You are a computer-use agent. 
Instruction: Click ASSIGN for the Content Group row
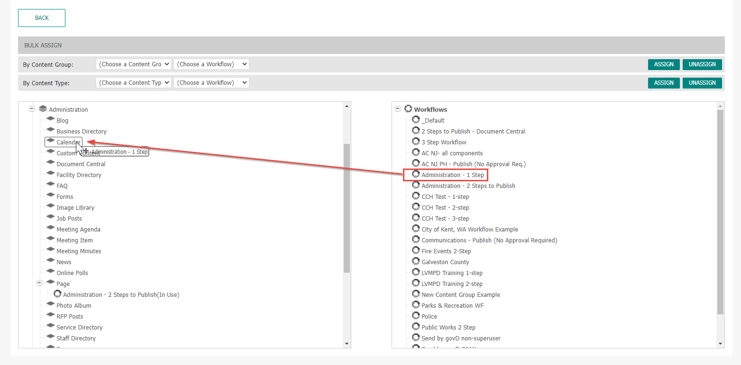pos(663,64)
